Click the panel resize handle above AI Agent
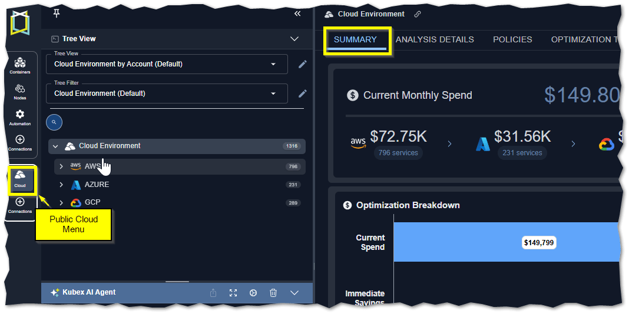 tap(177, 282)
